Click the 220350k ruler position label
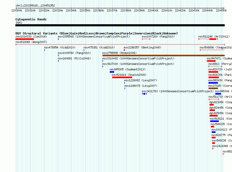Viewport: 232px width, 172px height. [x=85, y=10]
